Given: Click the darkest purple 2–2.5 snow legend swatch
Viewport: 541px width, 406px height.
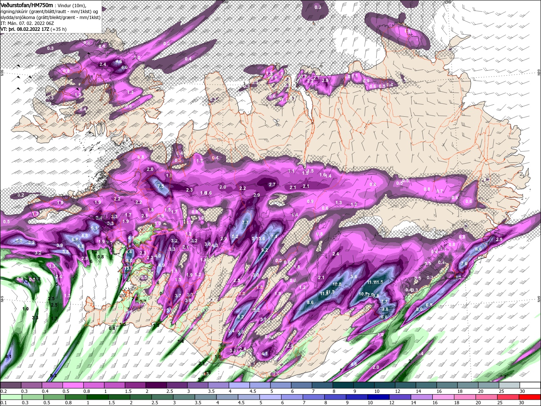Looking at the screenshot, I should 156,385.
